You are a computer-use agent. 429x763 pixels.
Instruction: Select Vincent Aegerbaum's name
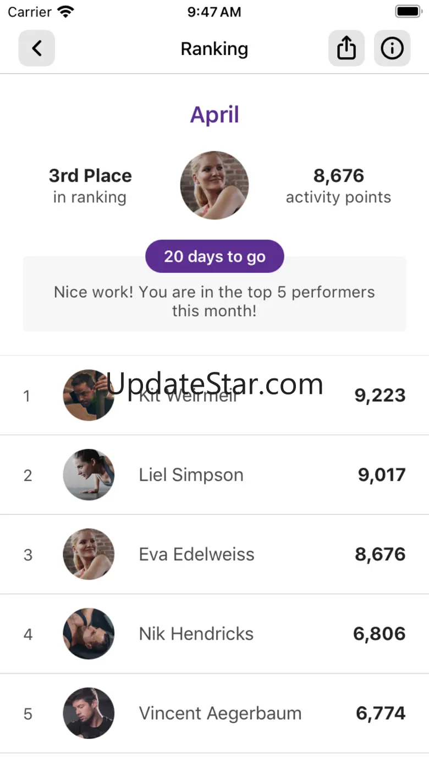[220, 713]
